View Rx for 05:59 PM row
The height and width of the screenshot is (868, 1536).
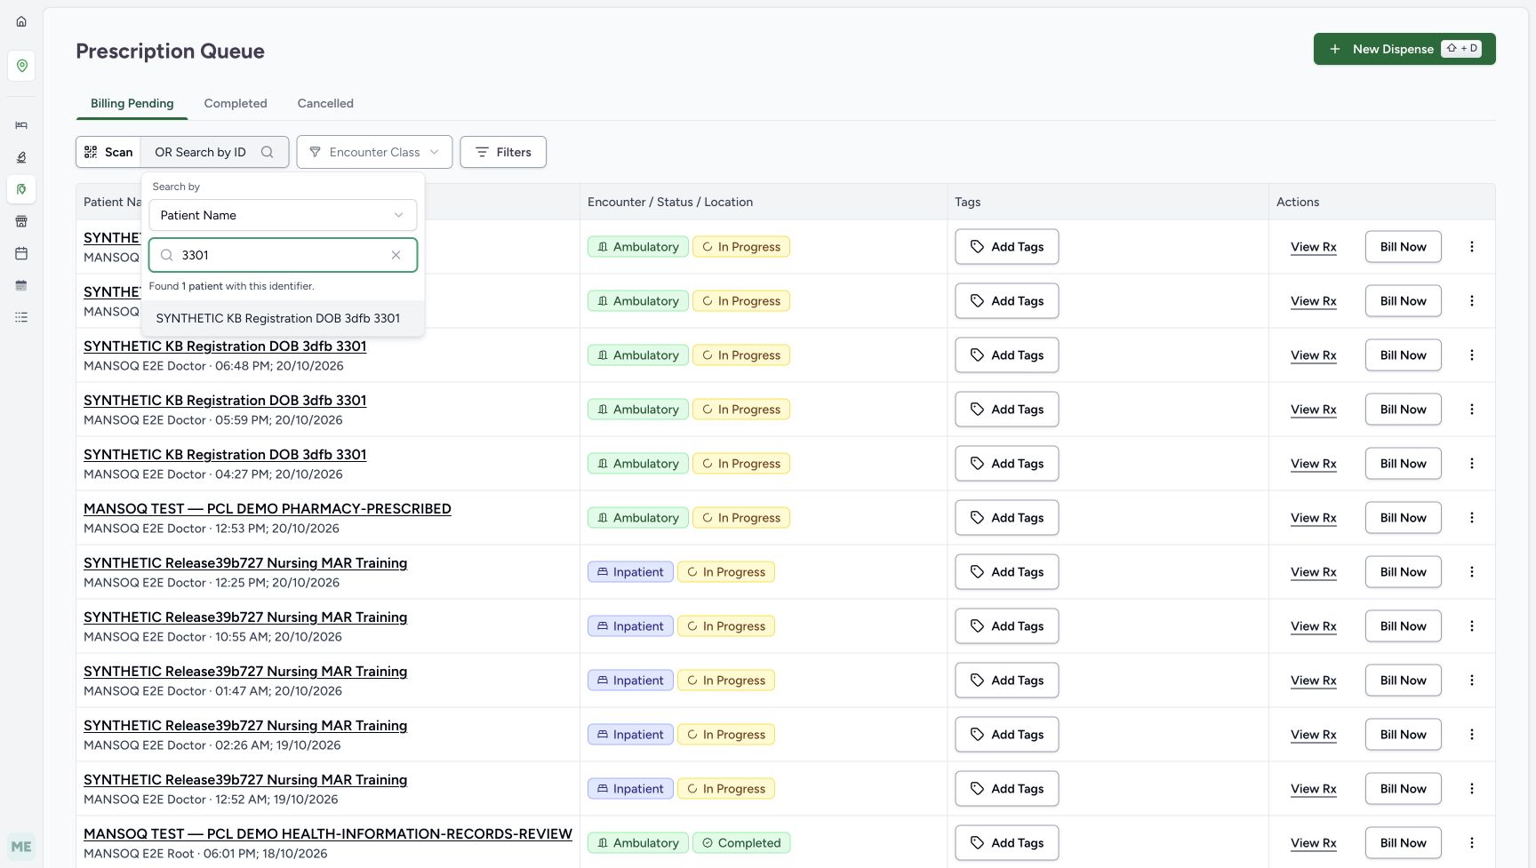point(1314,410)
